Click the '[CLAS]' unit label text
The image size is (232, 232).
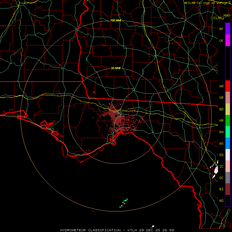click(218, 18)
